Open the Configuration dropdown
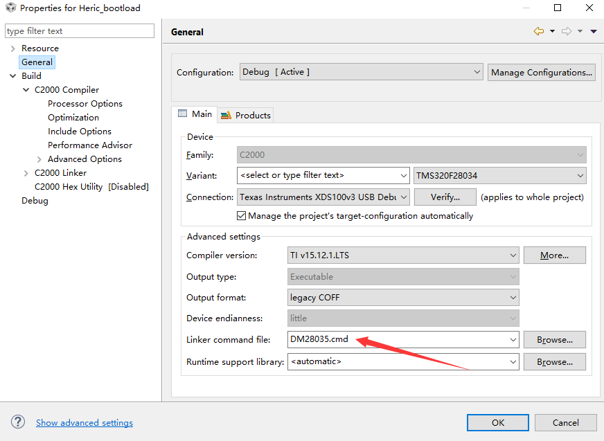604x441 pixels. click(x=361, y=72)
